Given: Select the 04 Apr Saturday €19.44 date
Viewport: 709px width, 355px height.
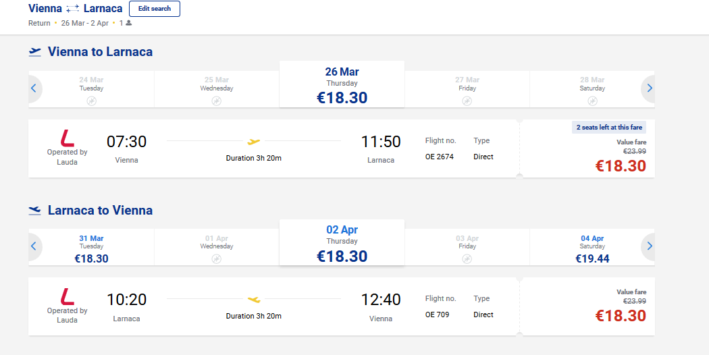Looking at the screenshot, I should [592, 247].
